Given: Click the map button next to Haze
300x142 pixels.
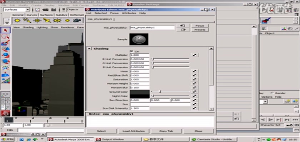Looking at the screenshot, I should 194,71.
